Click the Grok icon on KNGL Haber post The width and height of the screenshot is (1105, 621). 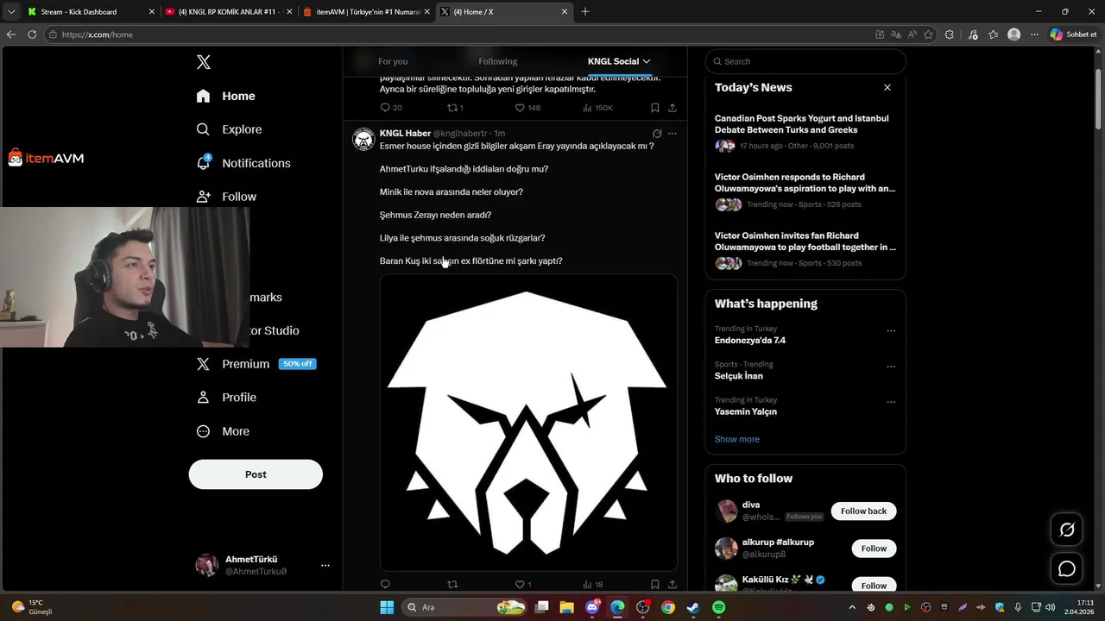point(657,134)
